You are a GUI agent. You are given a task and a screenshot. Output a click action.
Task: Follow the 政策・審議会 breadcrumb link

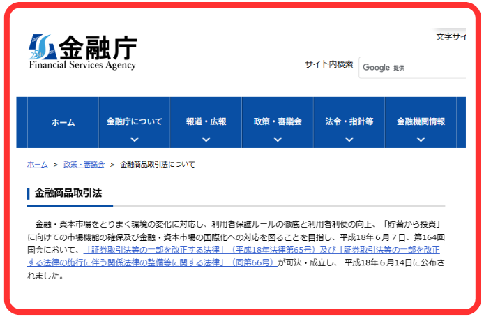pyautogui.click(x=84, y=165)
